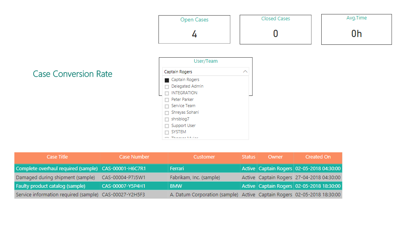
Task: Click the User/Team slicer title
Action: 206,61
